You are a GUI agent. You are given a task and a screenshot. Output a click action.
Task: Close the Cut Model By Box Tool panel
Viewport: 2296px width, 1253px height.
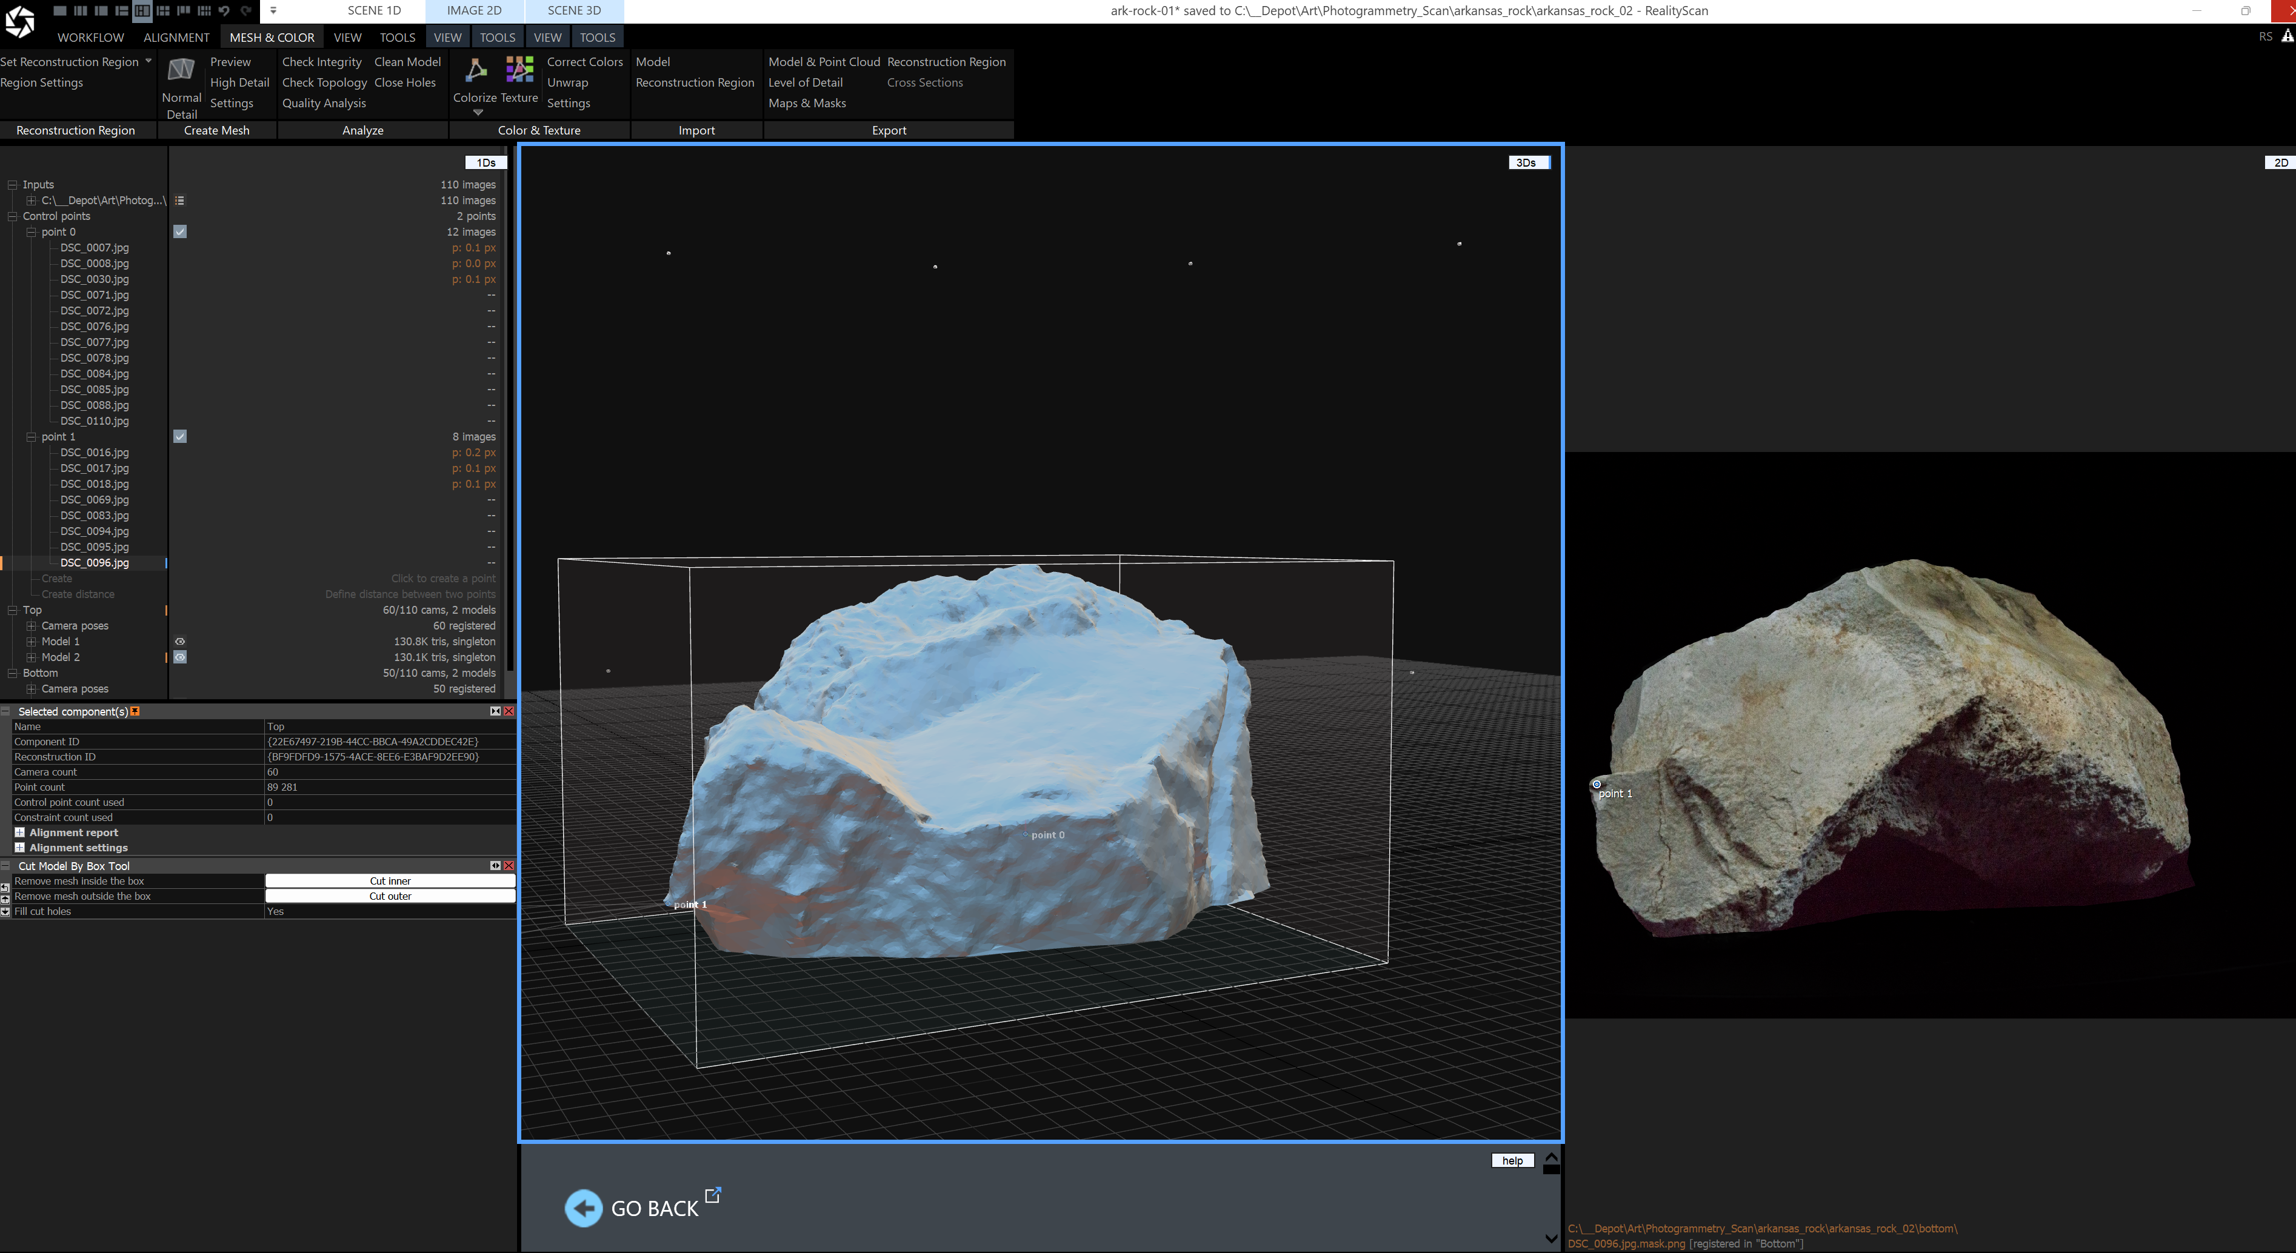click(x=509, y=865)
